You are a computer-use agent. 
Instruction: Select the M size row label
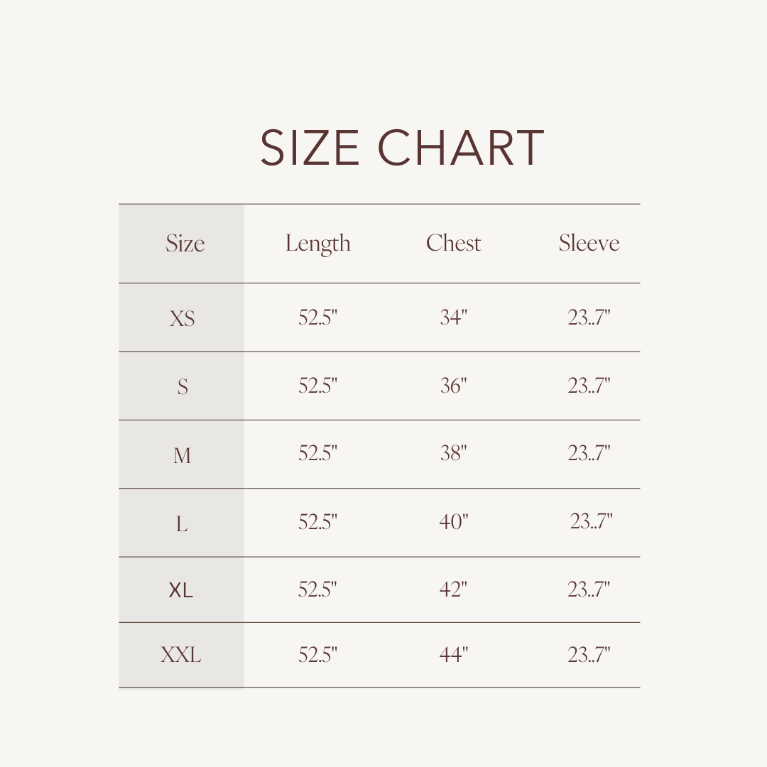click(182, 455)
